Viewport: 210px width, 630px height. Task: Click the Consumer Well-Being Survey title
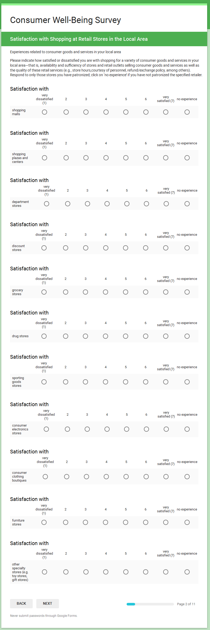click(x=65, y=20)
